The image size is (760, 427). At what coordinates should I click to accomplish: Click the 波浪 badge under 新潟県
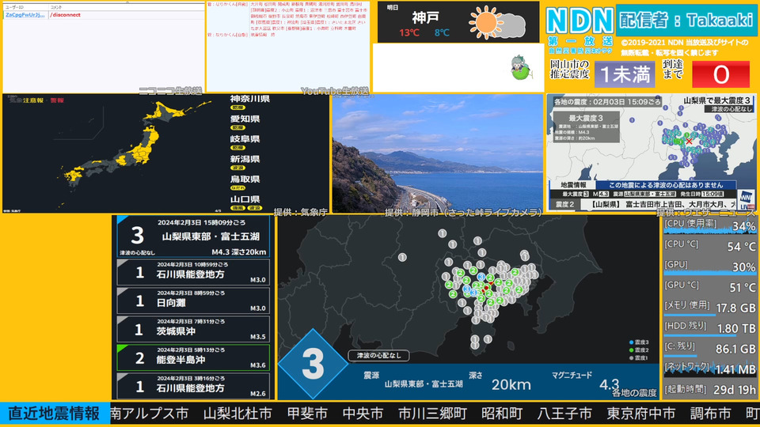(237, 168)
